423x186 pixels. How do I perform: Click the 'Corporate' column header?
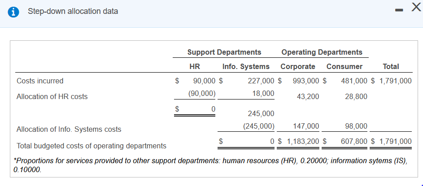(298, 67)
